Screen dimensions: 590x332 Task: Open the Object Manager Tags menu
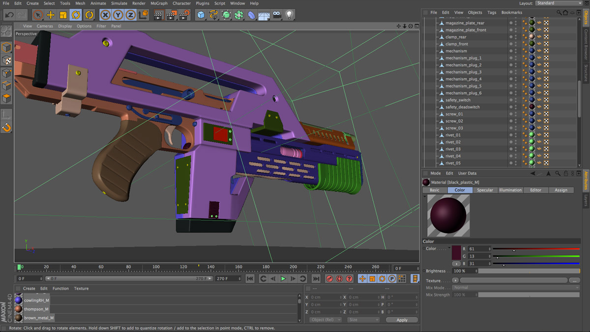[492, 12]
